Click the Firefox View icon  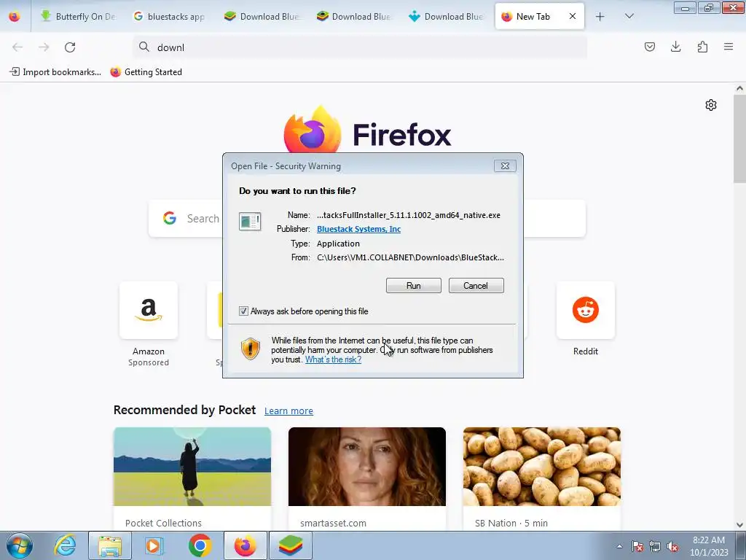[x=15, y=17]
